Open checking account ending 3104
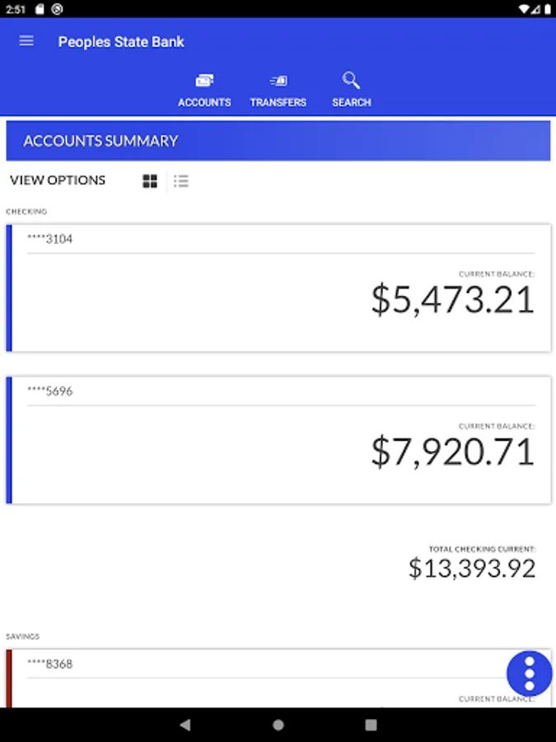 pyautogui.click(x=278, y=289)
